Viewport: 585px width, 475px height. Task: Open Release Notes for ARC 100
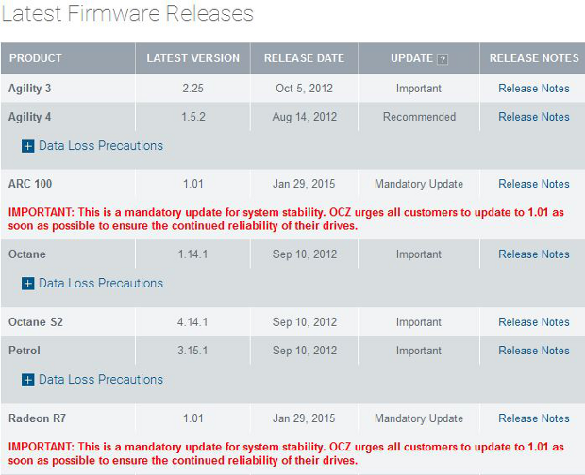(534, 184)
